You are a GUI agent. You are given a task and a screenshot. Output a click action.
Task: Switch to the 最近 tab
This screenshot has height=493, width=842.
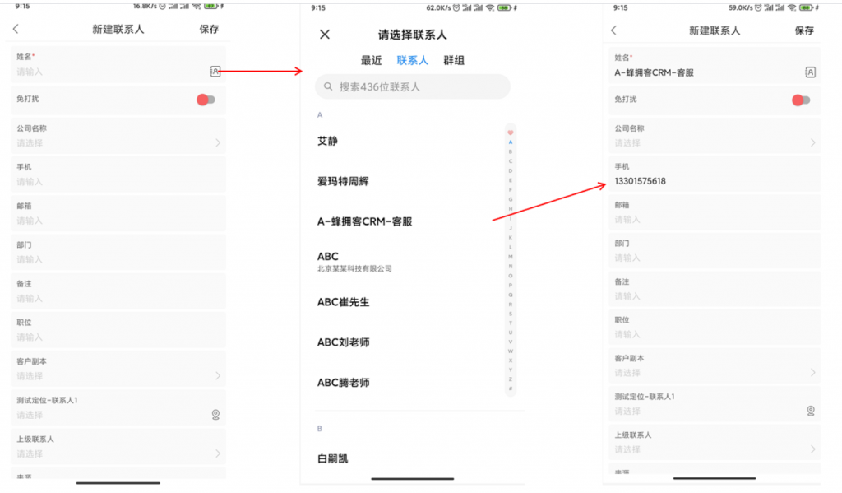(371, 61)
